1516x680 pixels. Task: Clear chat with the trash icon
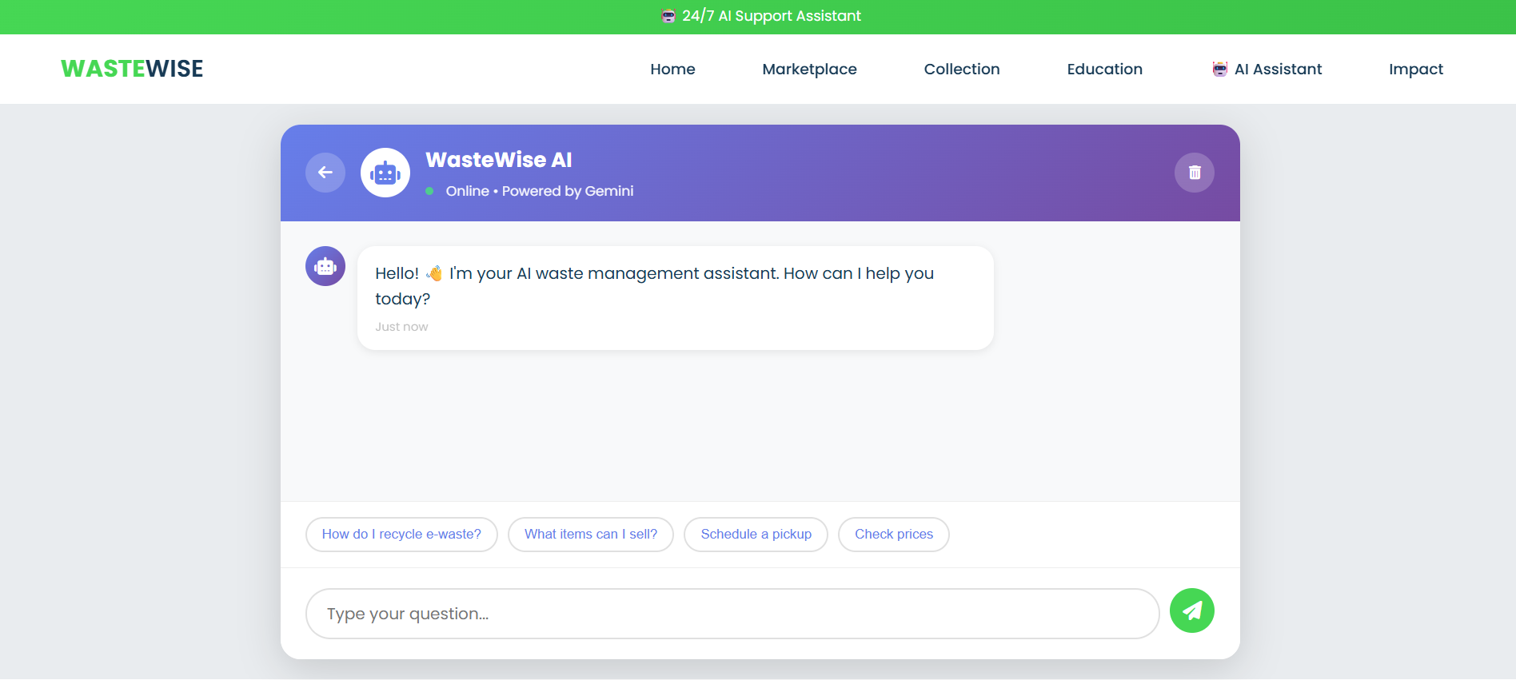pos(1195,173)
